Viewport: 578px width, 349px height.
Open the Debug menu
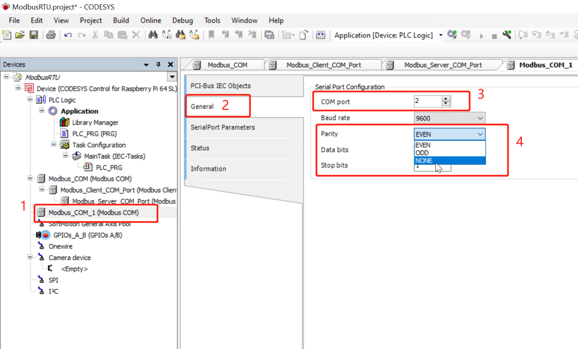[182, 20]
